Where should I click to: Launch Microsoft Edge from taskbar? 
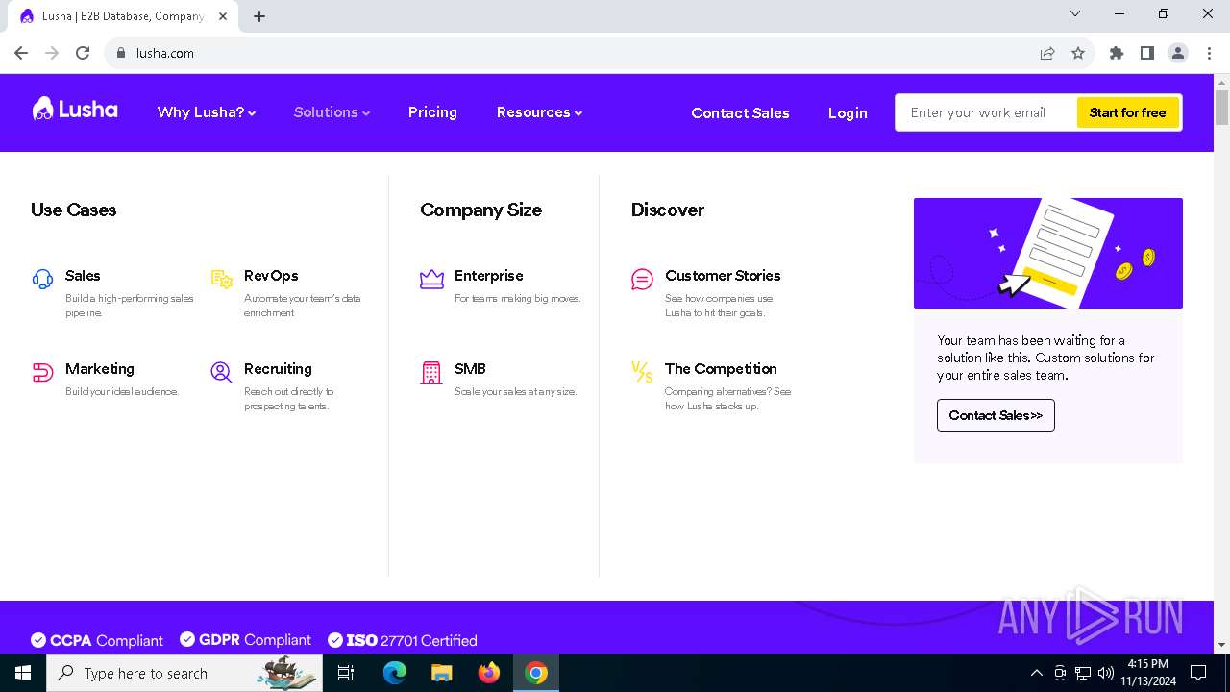395,673
